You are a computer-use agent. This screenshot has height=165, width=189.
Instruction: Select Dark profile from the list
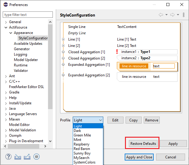(77, 131)
